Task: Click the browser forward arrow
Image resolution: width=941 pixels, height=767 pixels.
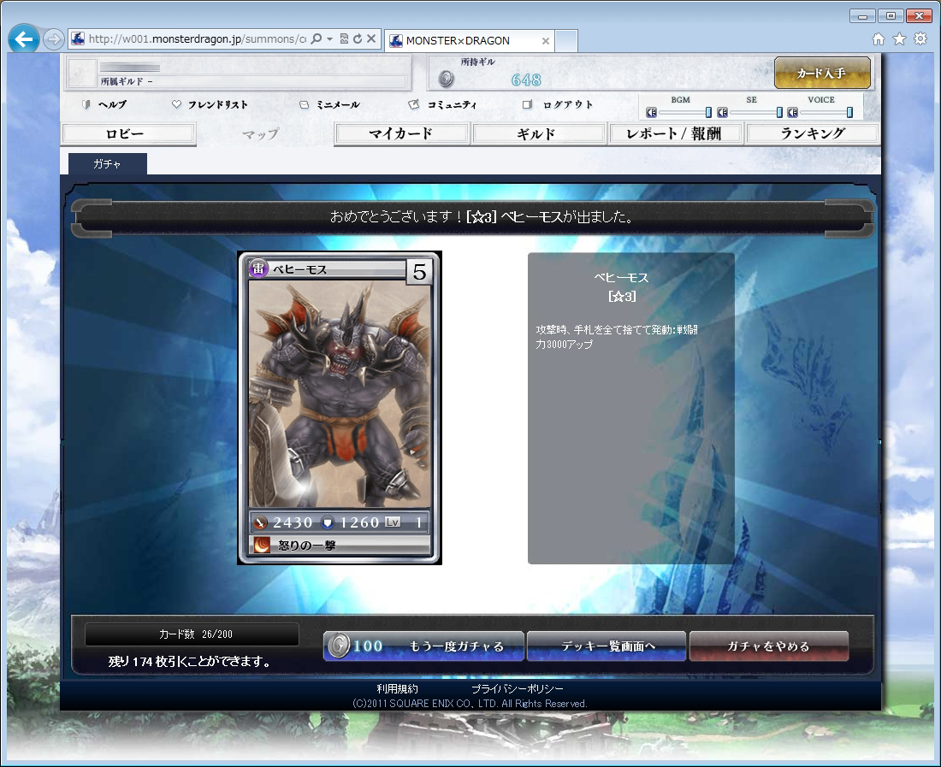Action: point(54,39)
